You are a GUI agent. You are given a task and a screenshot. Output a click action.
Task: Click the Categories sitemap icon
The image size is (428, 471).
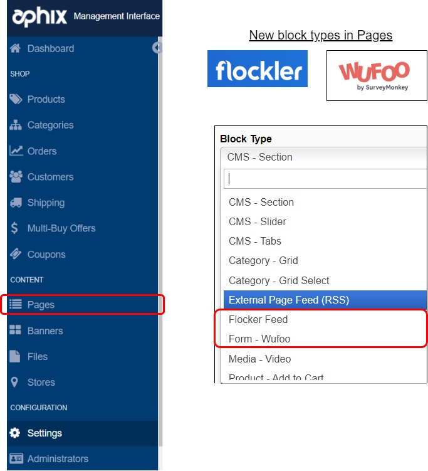tap(16, 125)
